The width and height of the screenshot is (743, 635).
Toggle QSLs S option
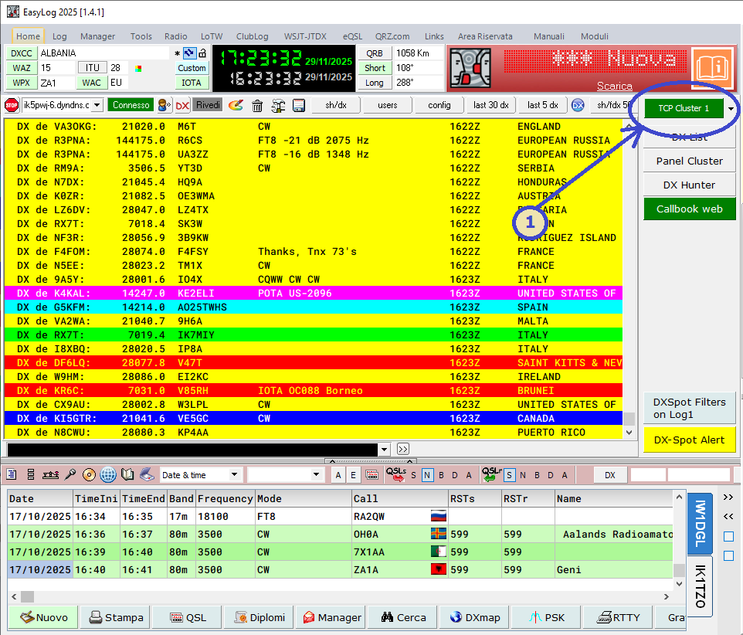click(x=413, y=475)
